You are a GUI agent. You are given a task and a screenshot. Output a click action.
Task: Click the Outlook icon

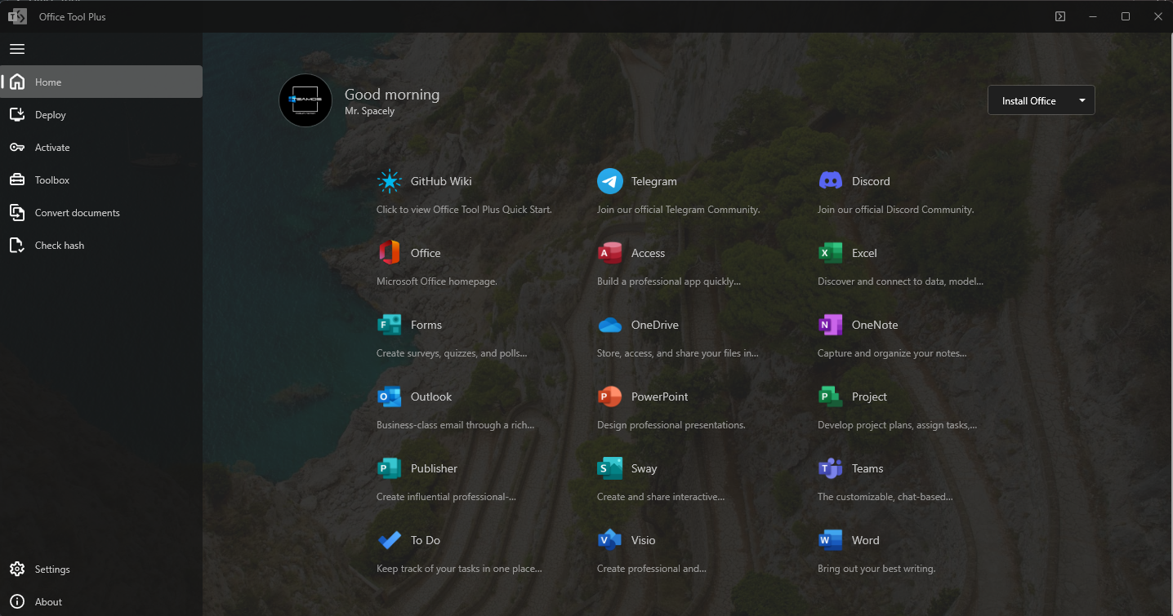pyautogui.click(x=390, y=397)
